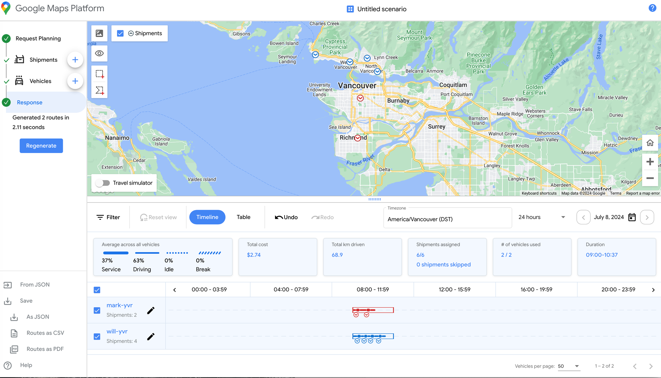The width and height of the screenshot is (661, 378).
Task: Uncheck the will-yvr vehicle checkbox
Action: 97,336
